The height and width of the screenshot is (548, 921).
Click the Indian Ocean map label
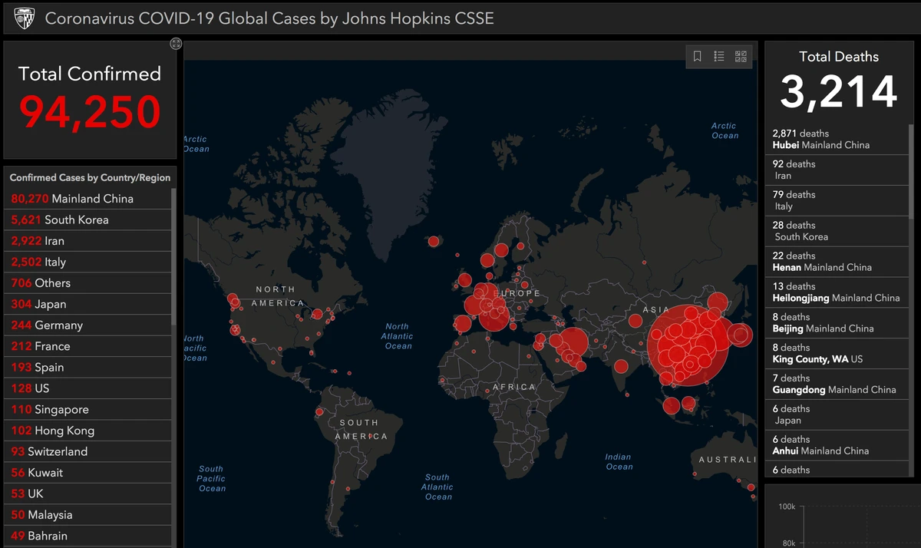tap(619, 461)
